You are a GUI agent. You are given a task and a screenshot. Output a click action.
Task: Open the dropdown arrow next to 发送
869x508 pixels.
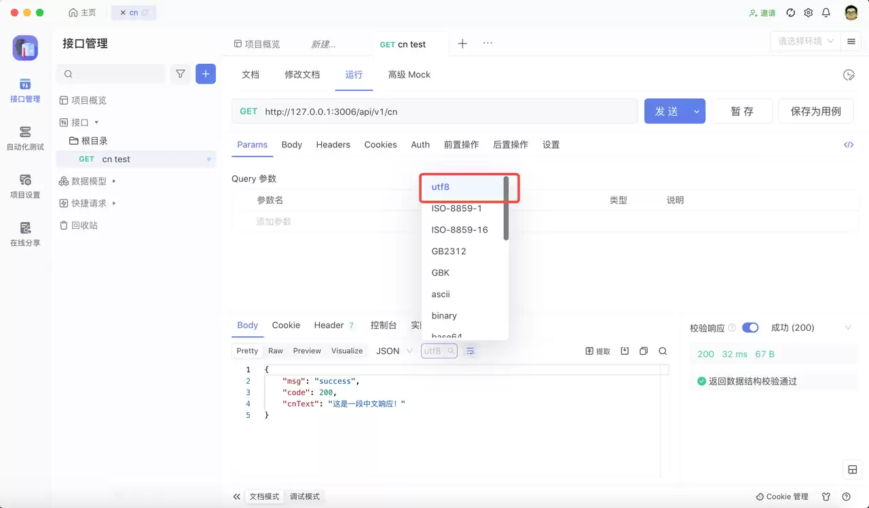(x=697, y=111)
